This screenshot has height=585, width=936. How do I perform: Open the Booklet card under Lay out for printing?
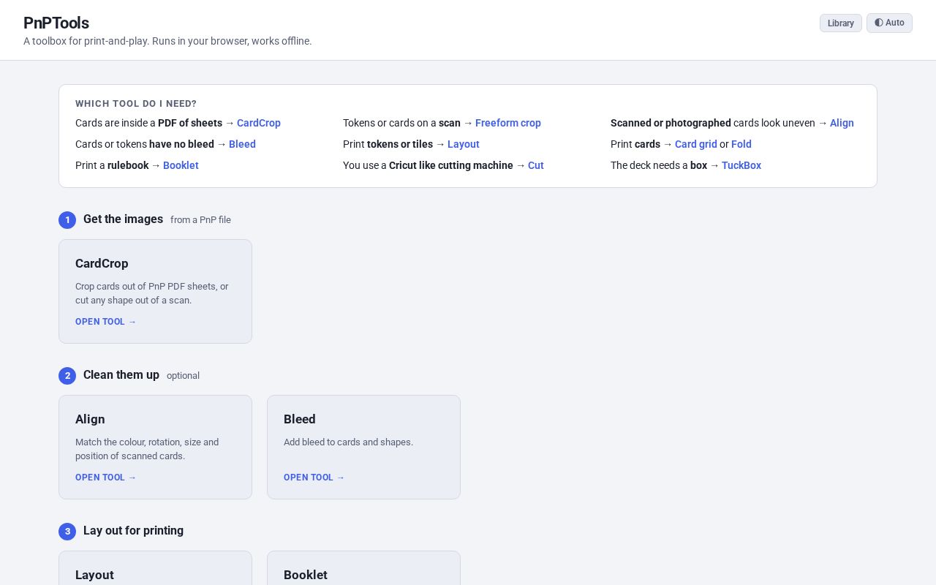pyautogui.click(x=363, y=568)
